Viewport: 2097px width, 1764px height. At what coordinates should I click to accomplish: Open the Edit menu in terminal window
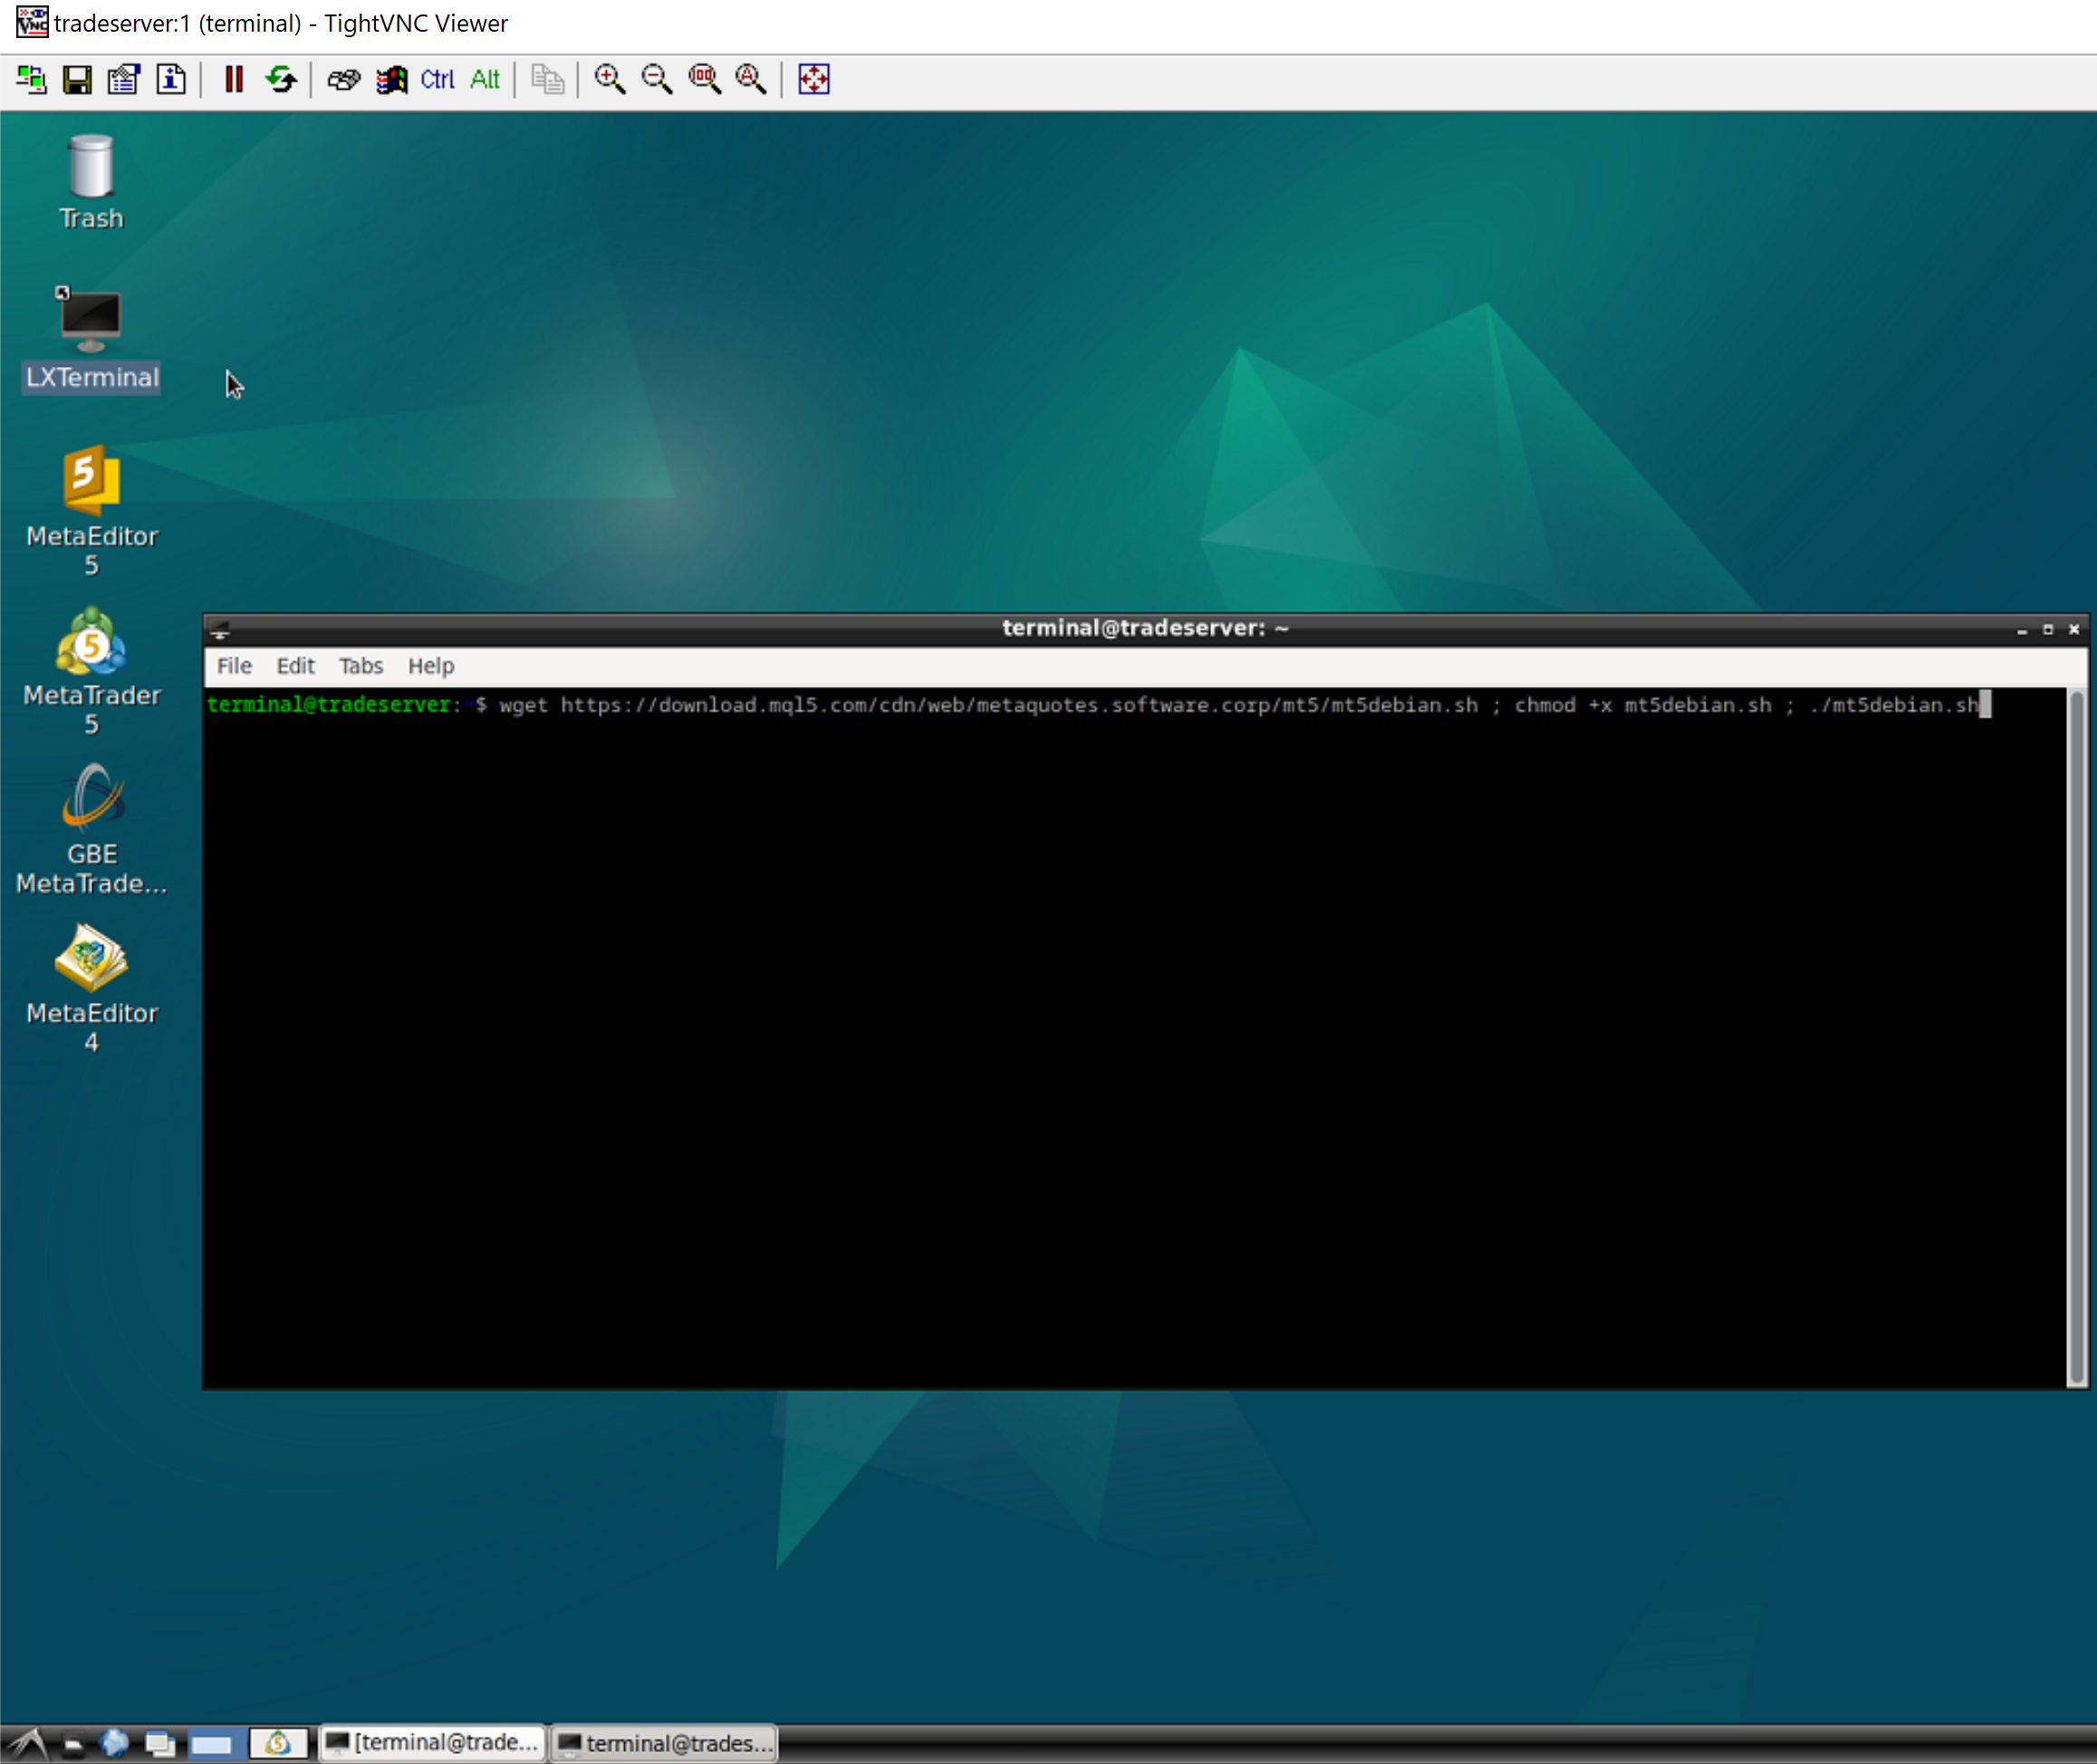pyautogui.click(x=295, y=666)
